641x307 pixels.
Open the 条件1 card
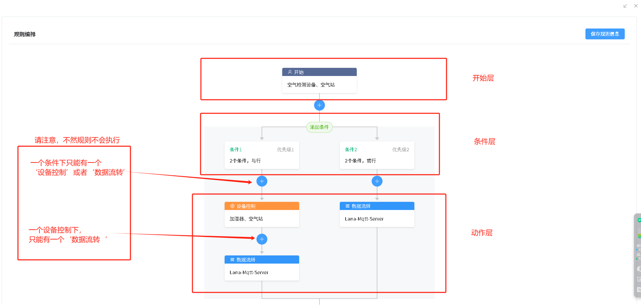pyautogui.click(x=262, y=155)
